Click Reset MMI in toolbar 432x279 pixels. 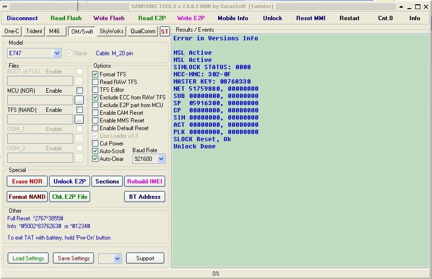[311, 18]
